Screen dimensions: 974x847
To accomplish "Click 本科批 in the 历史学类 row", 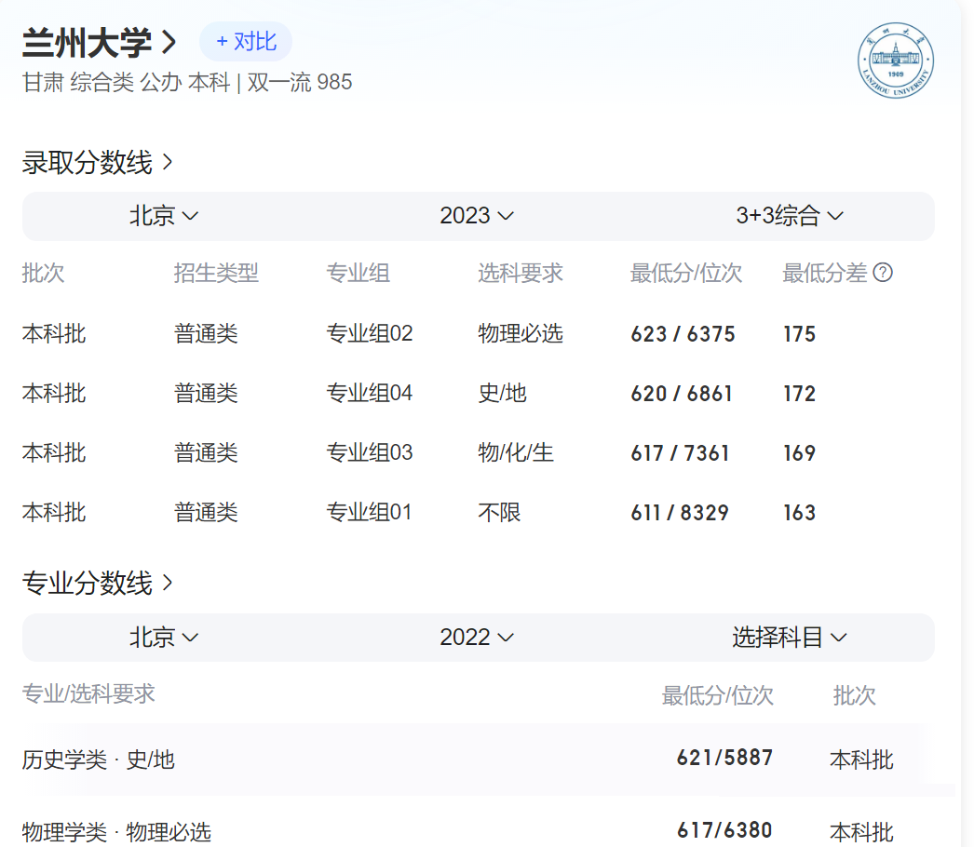I will click(861, 760).
